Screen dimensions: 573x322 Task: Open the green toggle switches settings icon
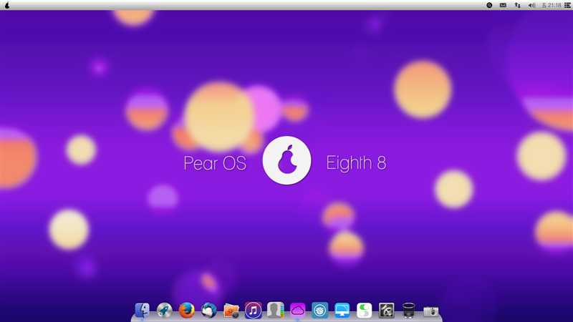pyautogui.click(x=365, y=311)
